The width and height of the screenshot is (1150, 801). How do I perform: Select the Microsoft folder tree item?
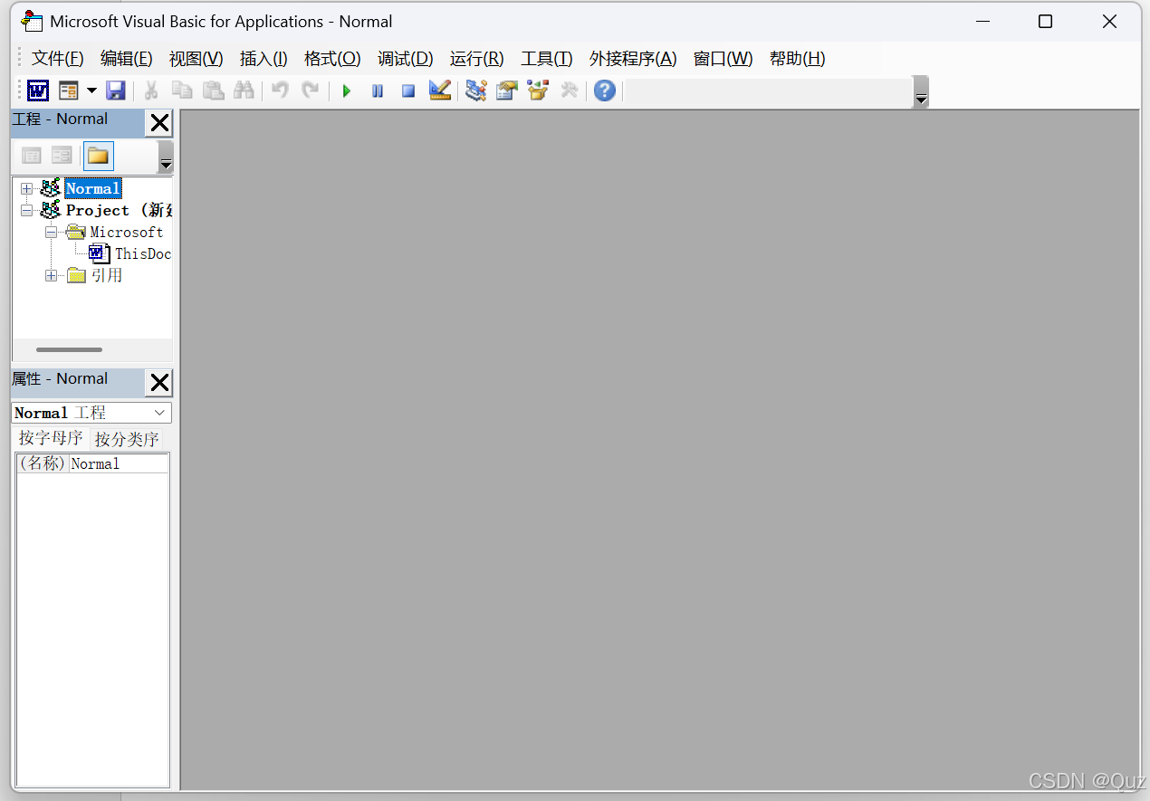click(126, 232)
